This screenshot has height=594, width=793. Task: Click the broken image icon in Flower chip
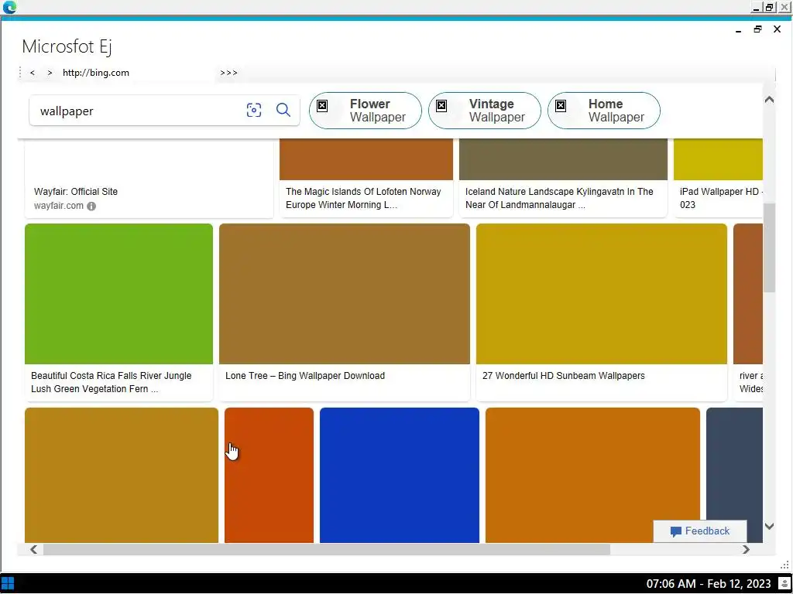point(322,105)
